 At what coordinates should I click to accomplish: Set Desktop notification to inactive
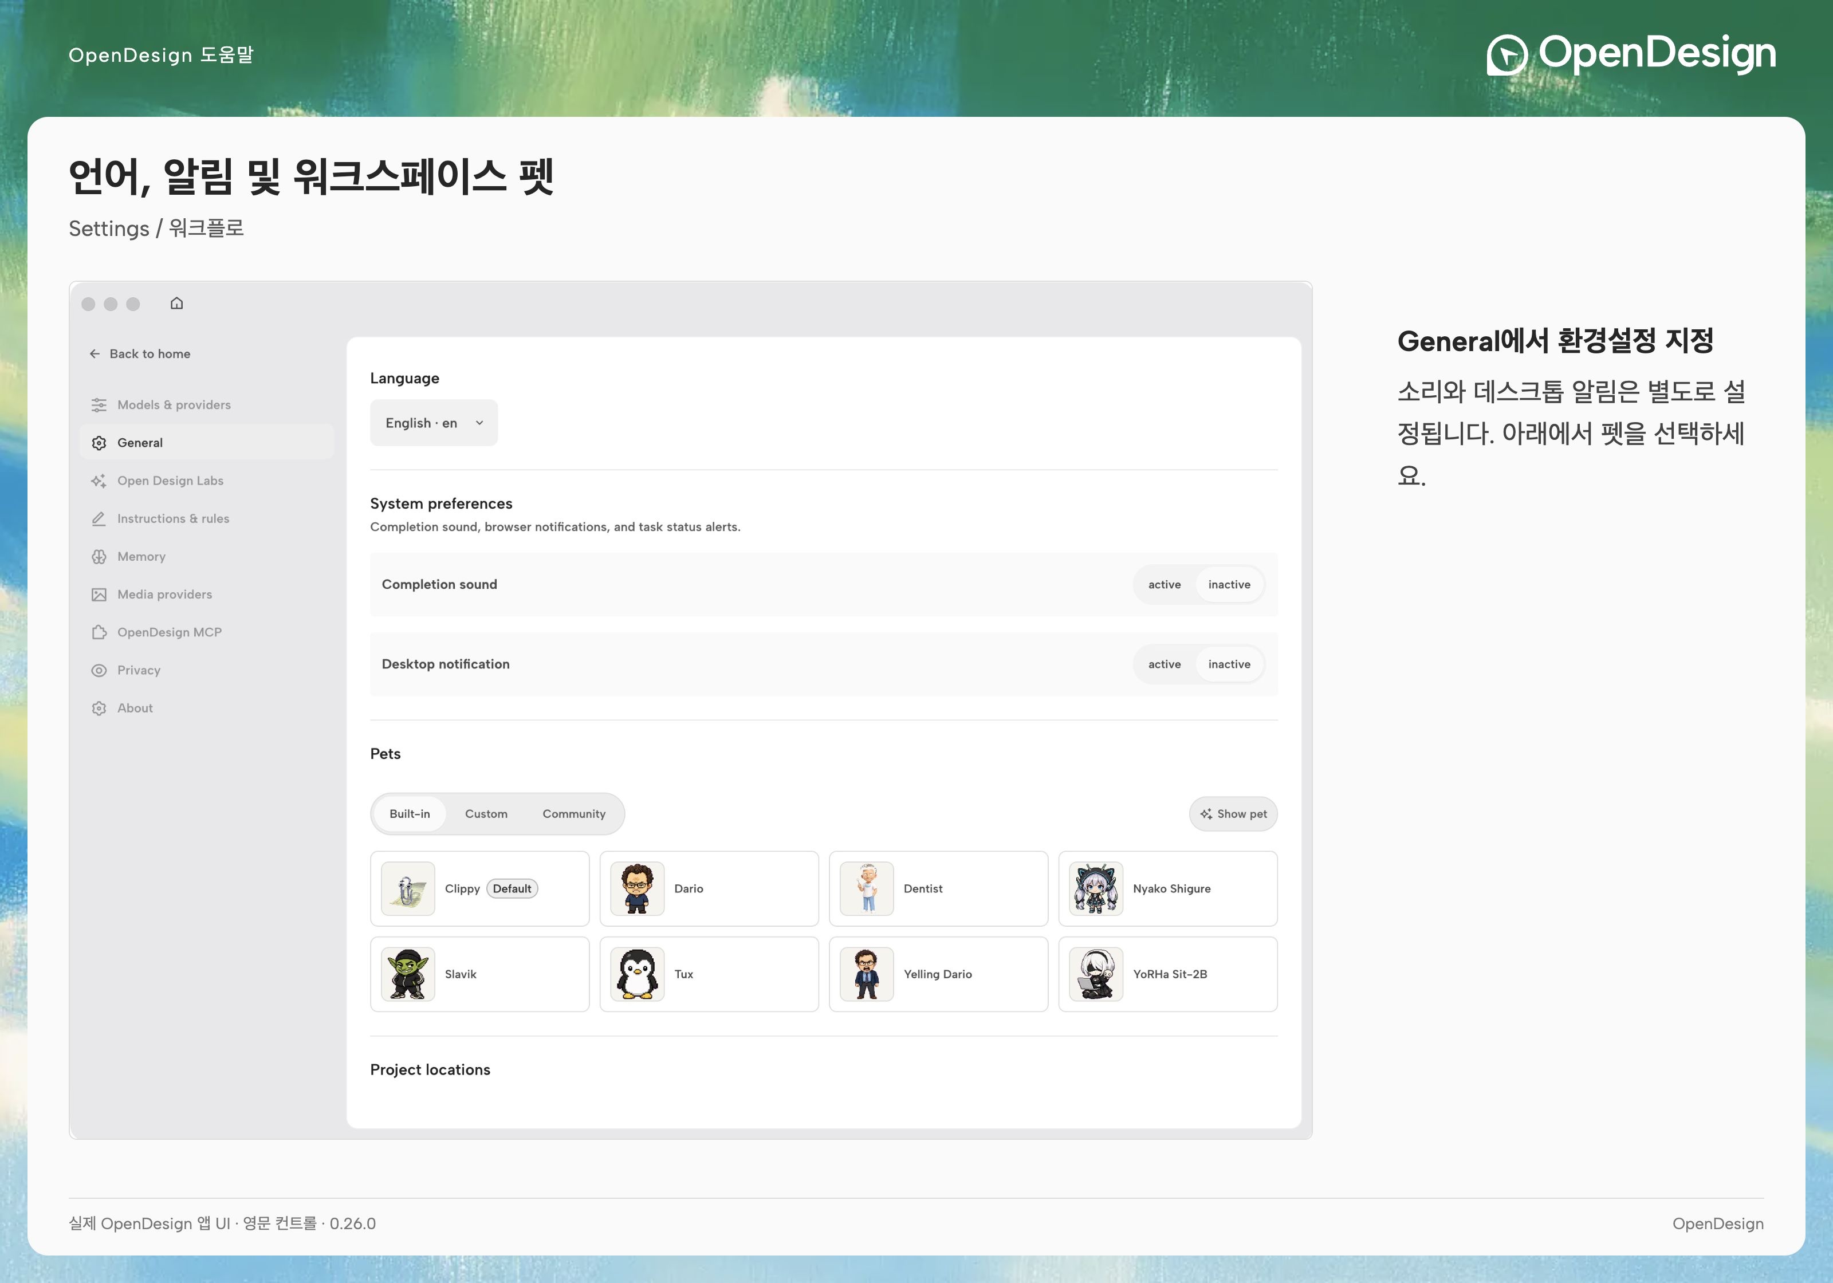tap(1229, 664)
